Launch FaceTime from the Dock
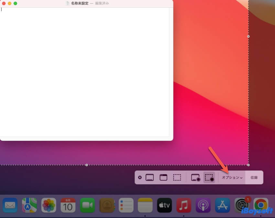The height and width of the screenshot is (218, 275). click(87, 205)
